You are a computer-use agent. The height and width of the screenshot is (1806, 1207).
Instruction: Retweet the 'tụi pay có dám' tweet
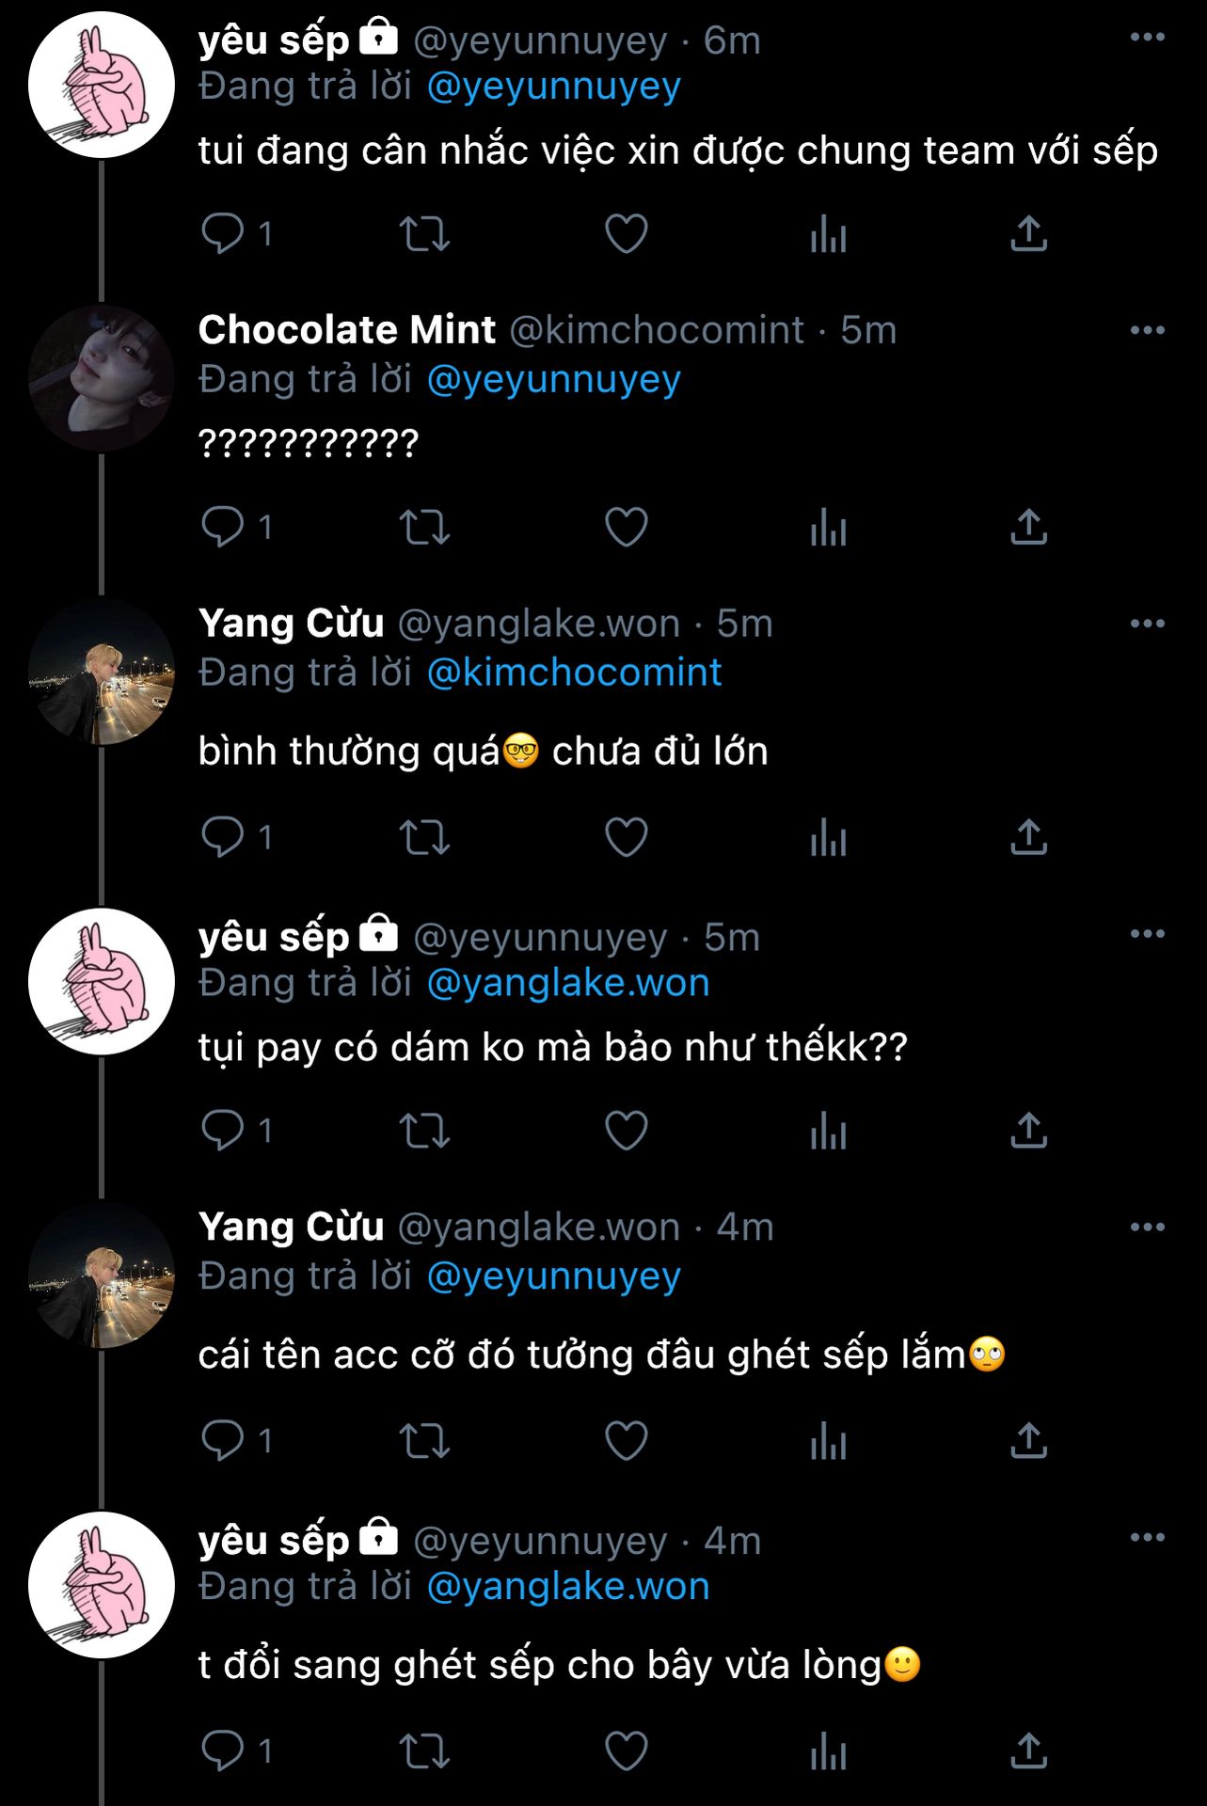point(424,1131)
